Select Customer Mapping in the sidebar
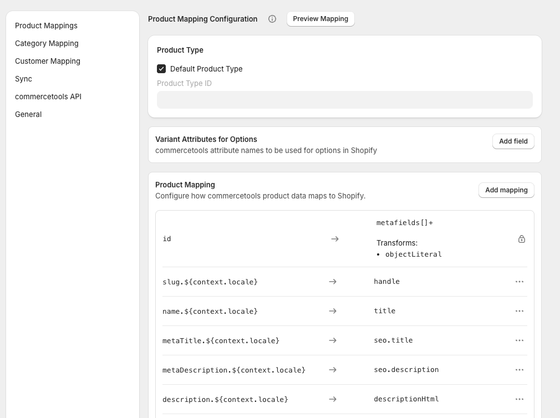 48,61
